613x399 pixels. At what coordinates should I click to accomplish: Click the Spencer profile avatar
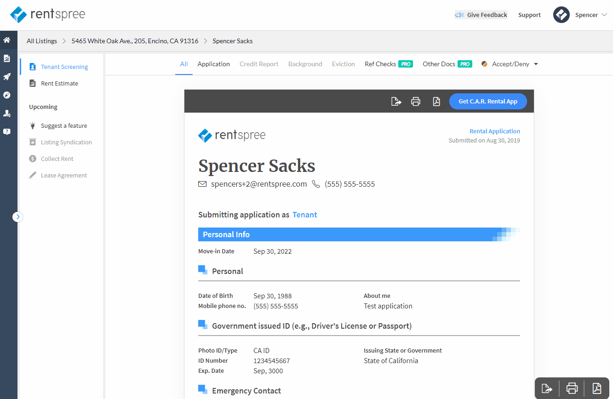click(x=561, y=15)
